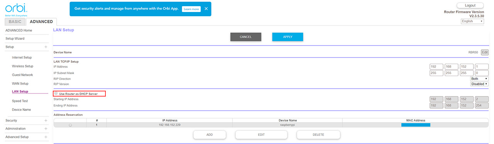Click the Logout button

click(x=470, y=5)
